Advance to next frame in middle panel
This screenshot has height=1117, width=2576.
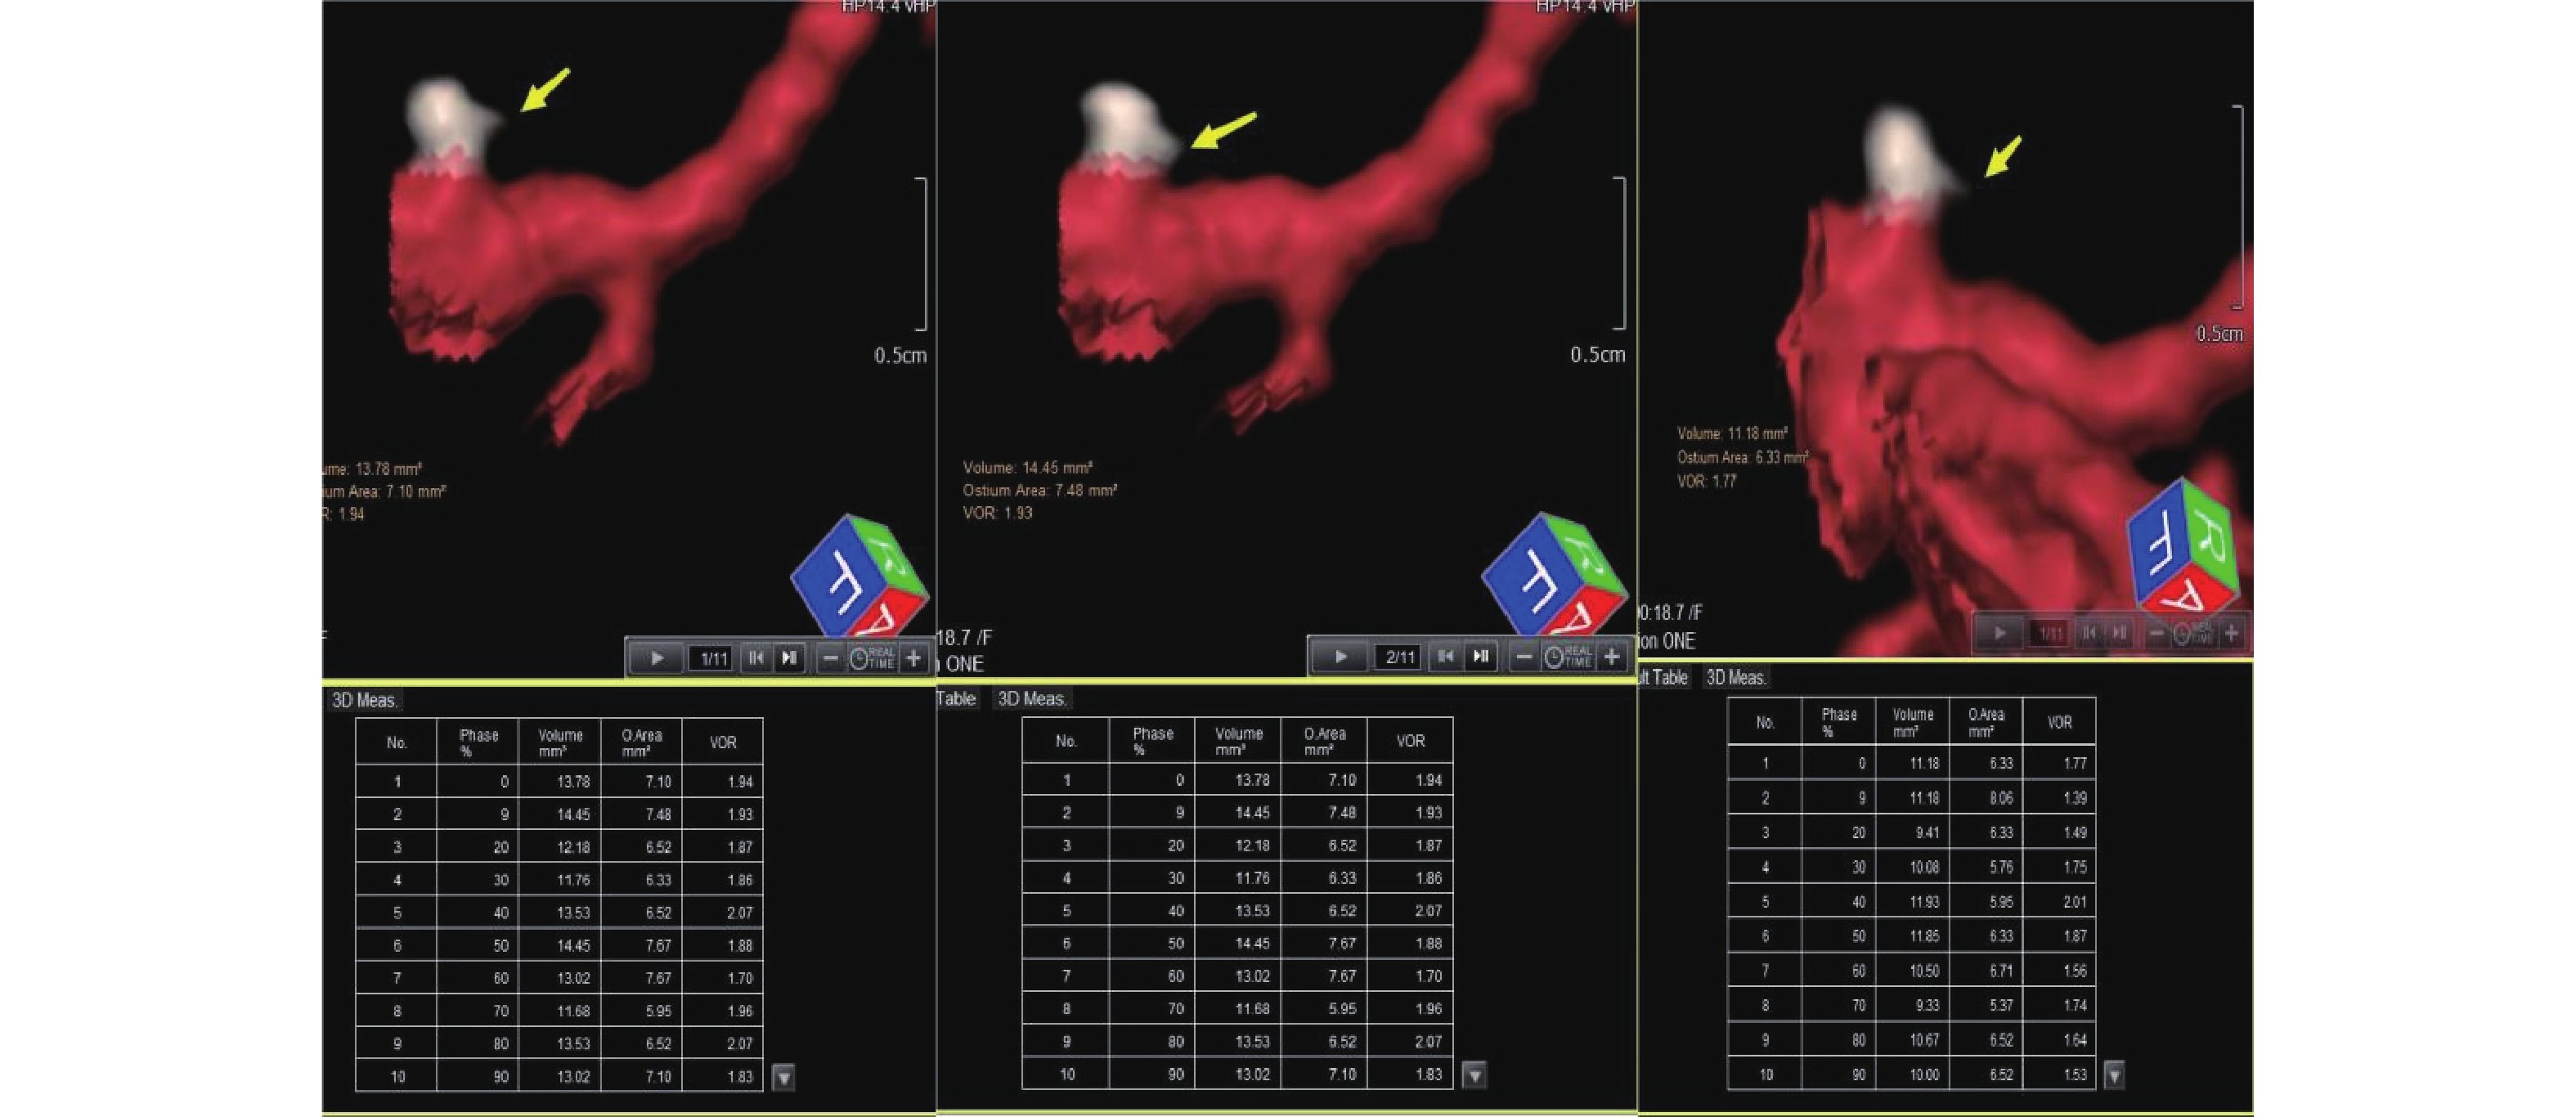pos(1480,657)
